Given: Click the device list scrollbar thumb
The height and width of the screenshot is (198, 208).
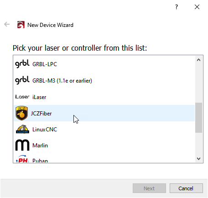Looking at the screenshot, I should [198, 118].
